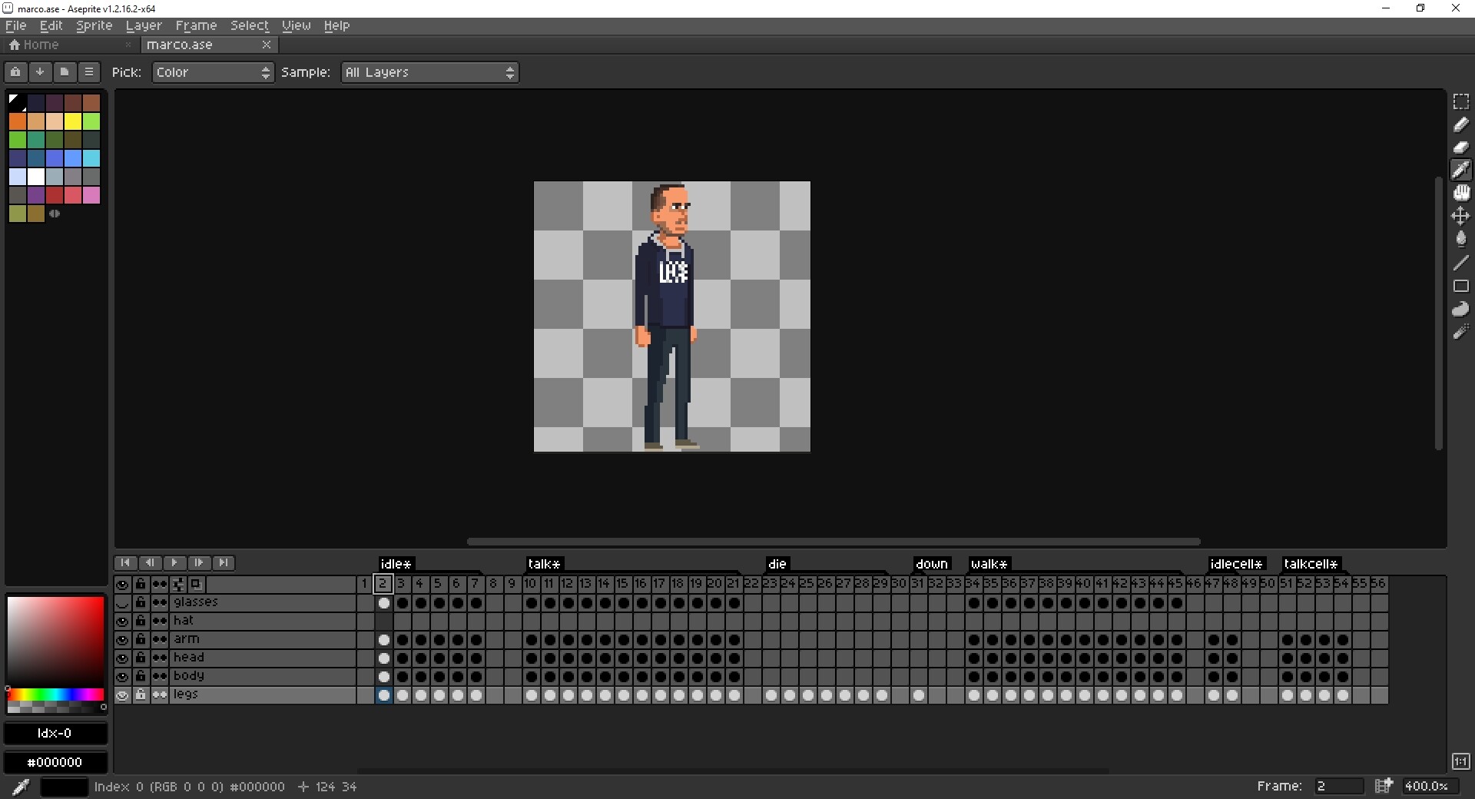Show the glasses layer

pos(122,603)
